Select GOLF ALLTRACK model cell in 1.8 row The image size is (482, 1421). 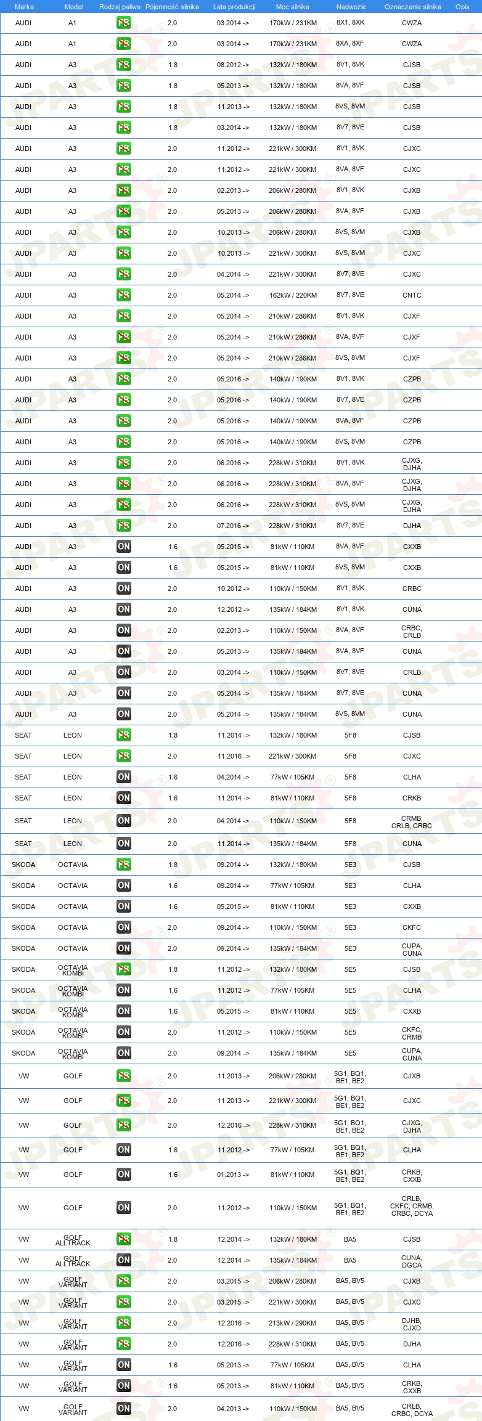(73, 1240)
